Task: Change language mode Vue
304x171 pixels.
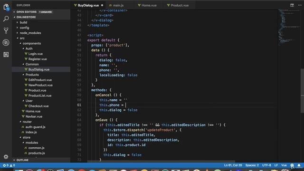Action: (x=284, y=165)
